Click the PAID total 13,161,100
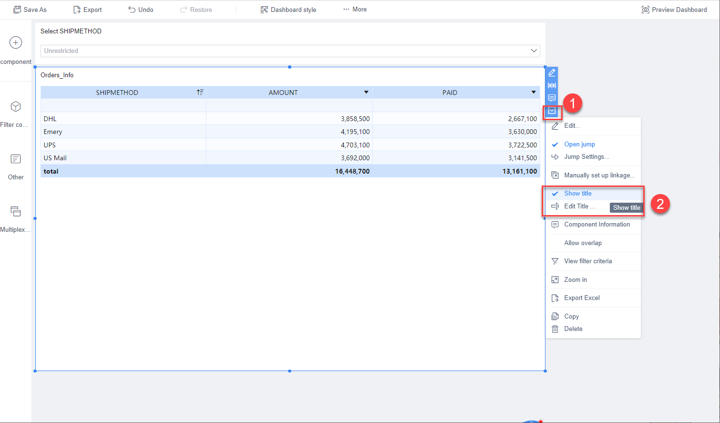The height and width of the screenshot is (423, 720). 520,171
